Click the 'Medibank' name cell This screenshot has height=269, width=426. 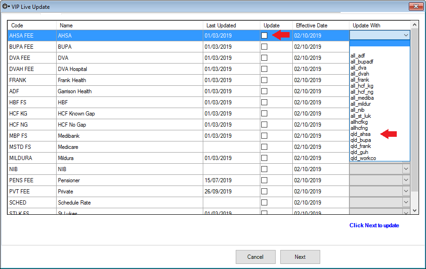pos(129,136)
